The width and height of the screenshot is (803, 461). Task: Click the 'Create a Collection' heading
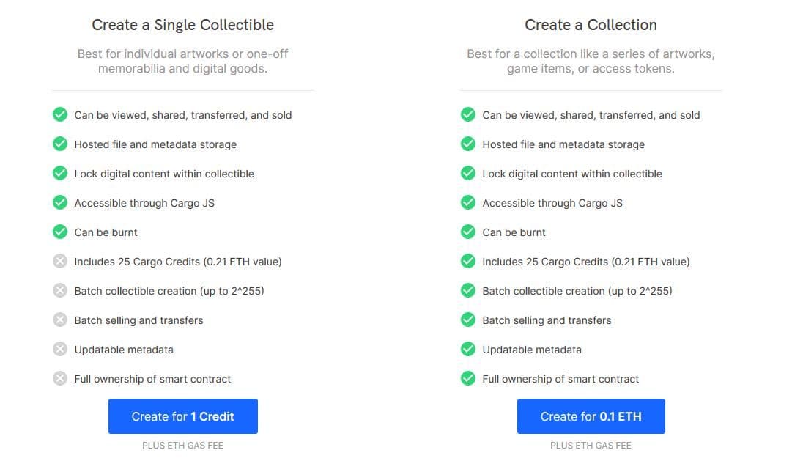pyautogui.click(x=591, y=25)
